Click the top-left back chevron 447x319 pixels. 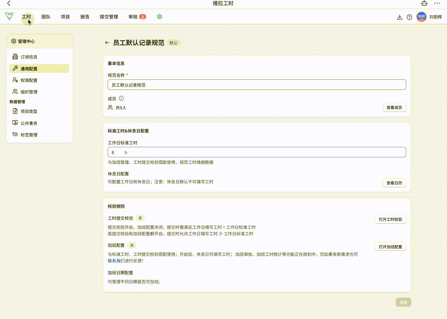point(9,3)
